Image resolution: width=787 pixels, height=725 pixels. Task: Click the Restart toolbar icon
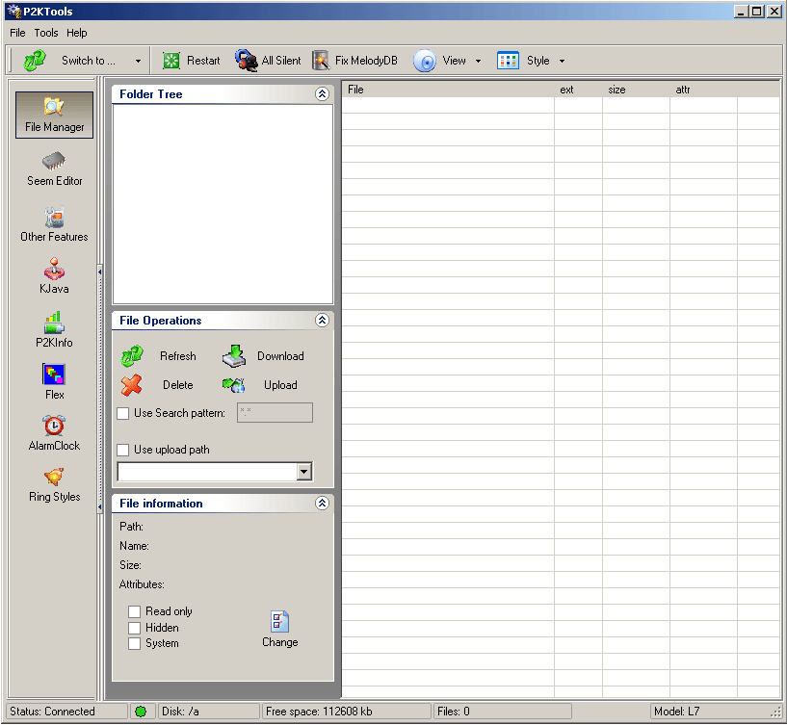[x=190, y=60]
